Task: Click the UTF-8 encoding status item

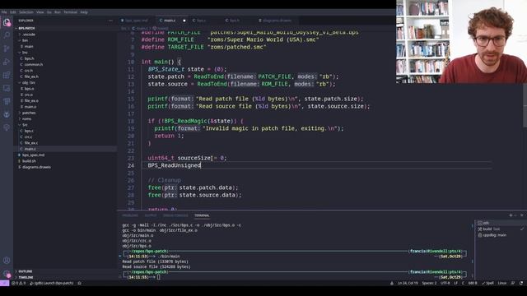Action: coord(445,283)
